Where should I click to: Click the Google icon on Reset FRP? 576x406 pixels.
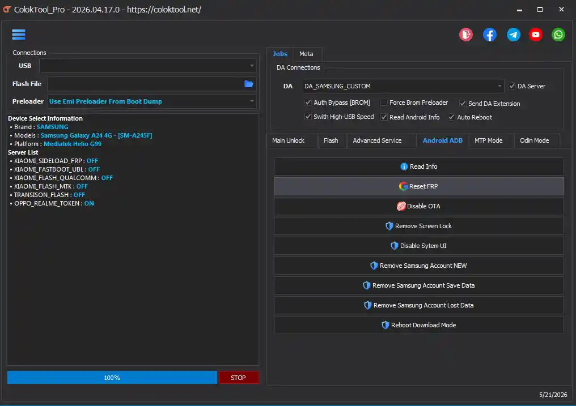pyautogui.click(x=403, y=186)
